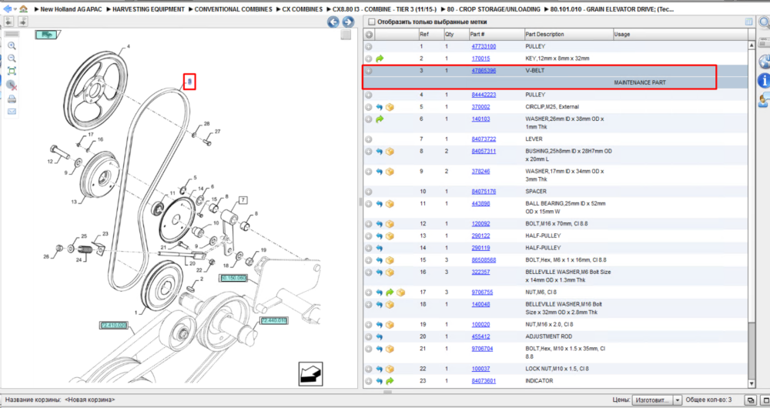This screenshot has width=770, height=408.
Task: Open part number link 443898 for BALL BEARING
Action: 480,204
